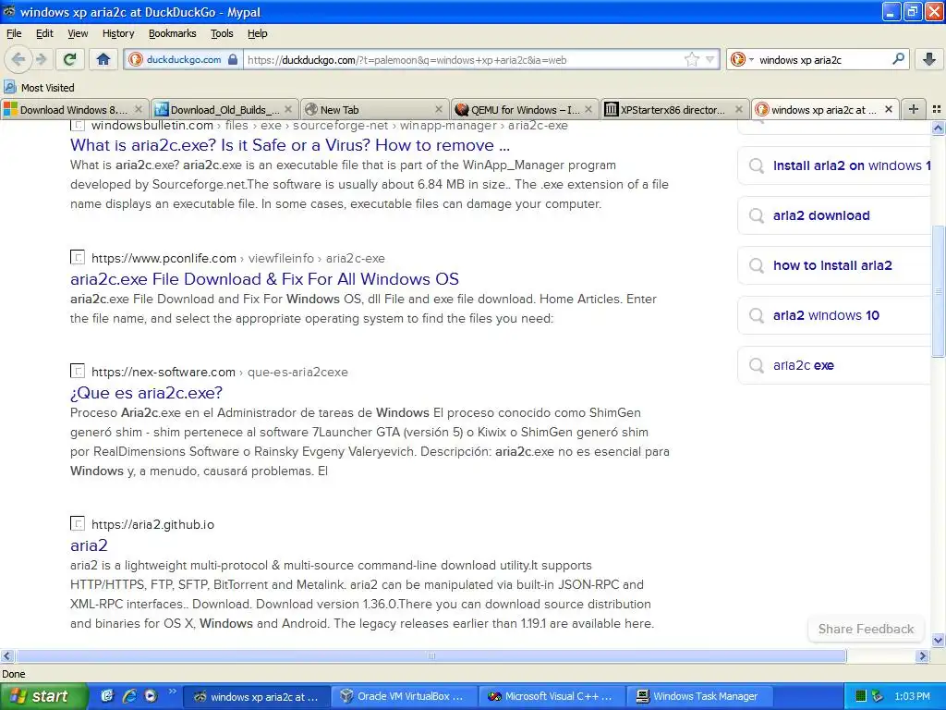Search related 'how to install aria2'
The width and height of the screenshot is (946, 710).
pos(835,265)
